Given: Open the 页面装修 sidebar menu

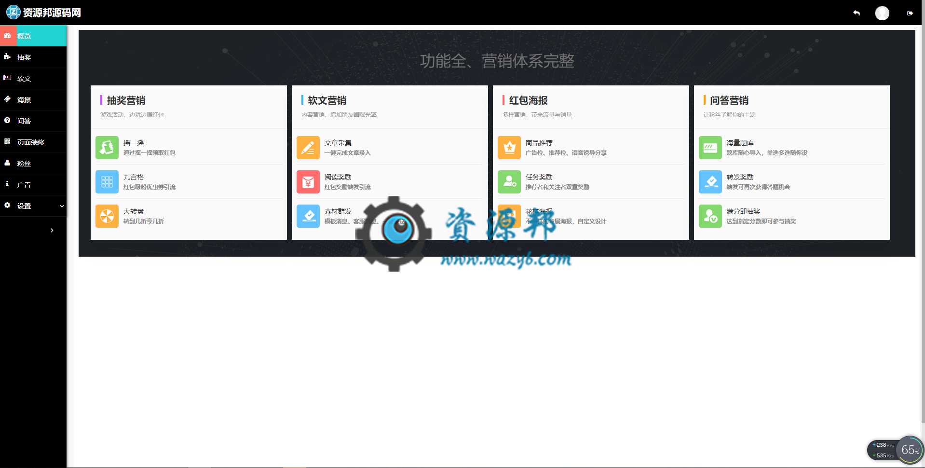Looking at the screenshot, I should (x=33, y=142).
